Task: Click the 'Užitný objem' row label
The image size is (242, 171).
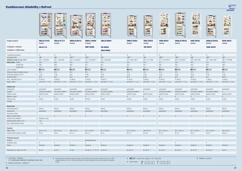Action: (x=11, y=62)
